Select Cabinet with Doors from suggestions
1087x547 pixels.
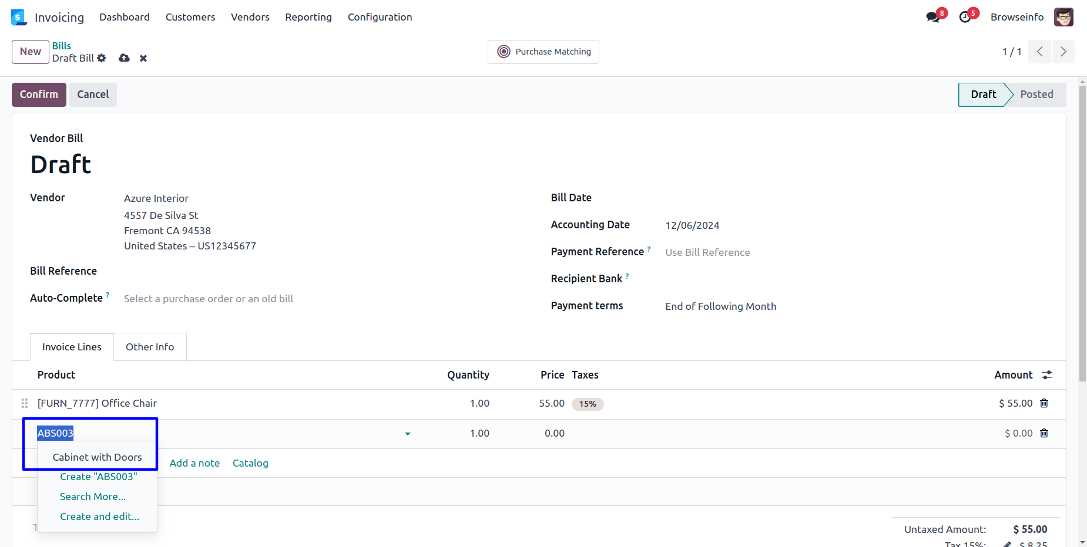click(98, 457)
